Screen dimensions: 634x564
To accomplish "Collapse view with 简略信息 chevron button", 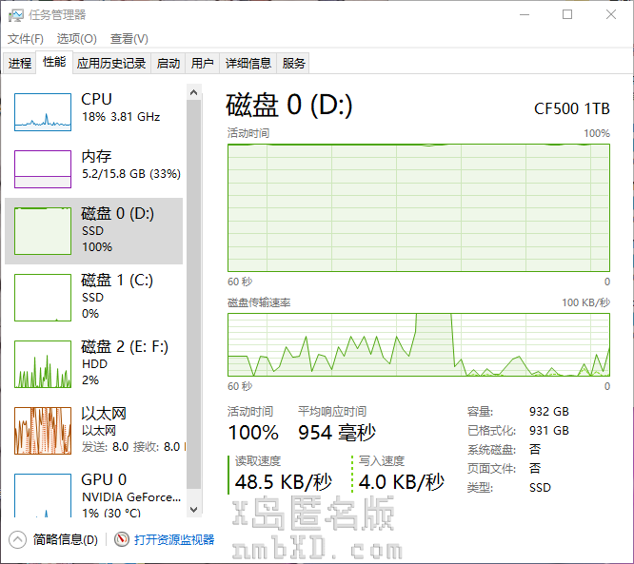I will [18, 539].
